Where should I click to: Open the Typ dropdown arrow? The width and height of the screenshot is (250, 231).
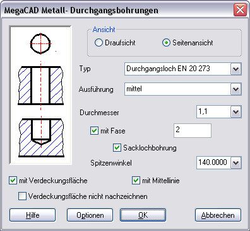click(x=235, y=69)
